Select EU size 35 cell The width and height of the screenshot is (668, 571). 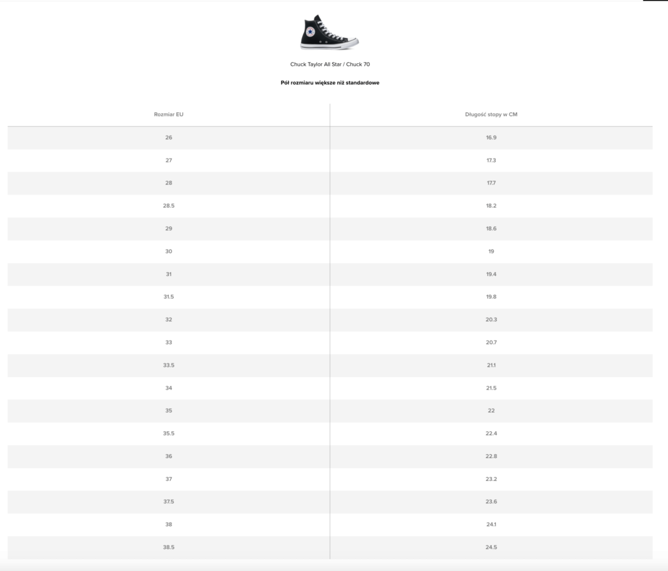tap(168, 411)
